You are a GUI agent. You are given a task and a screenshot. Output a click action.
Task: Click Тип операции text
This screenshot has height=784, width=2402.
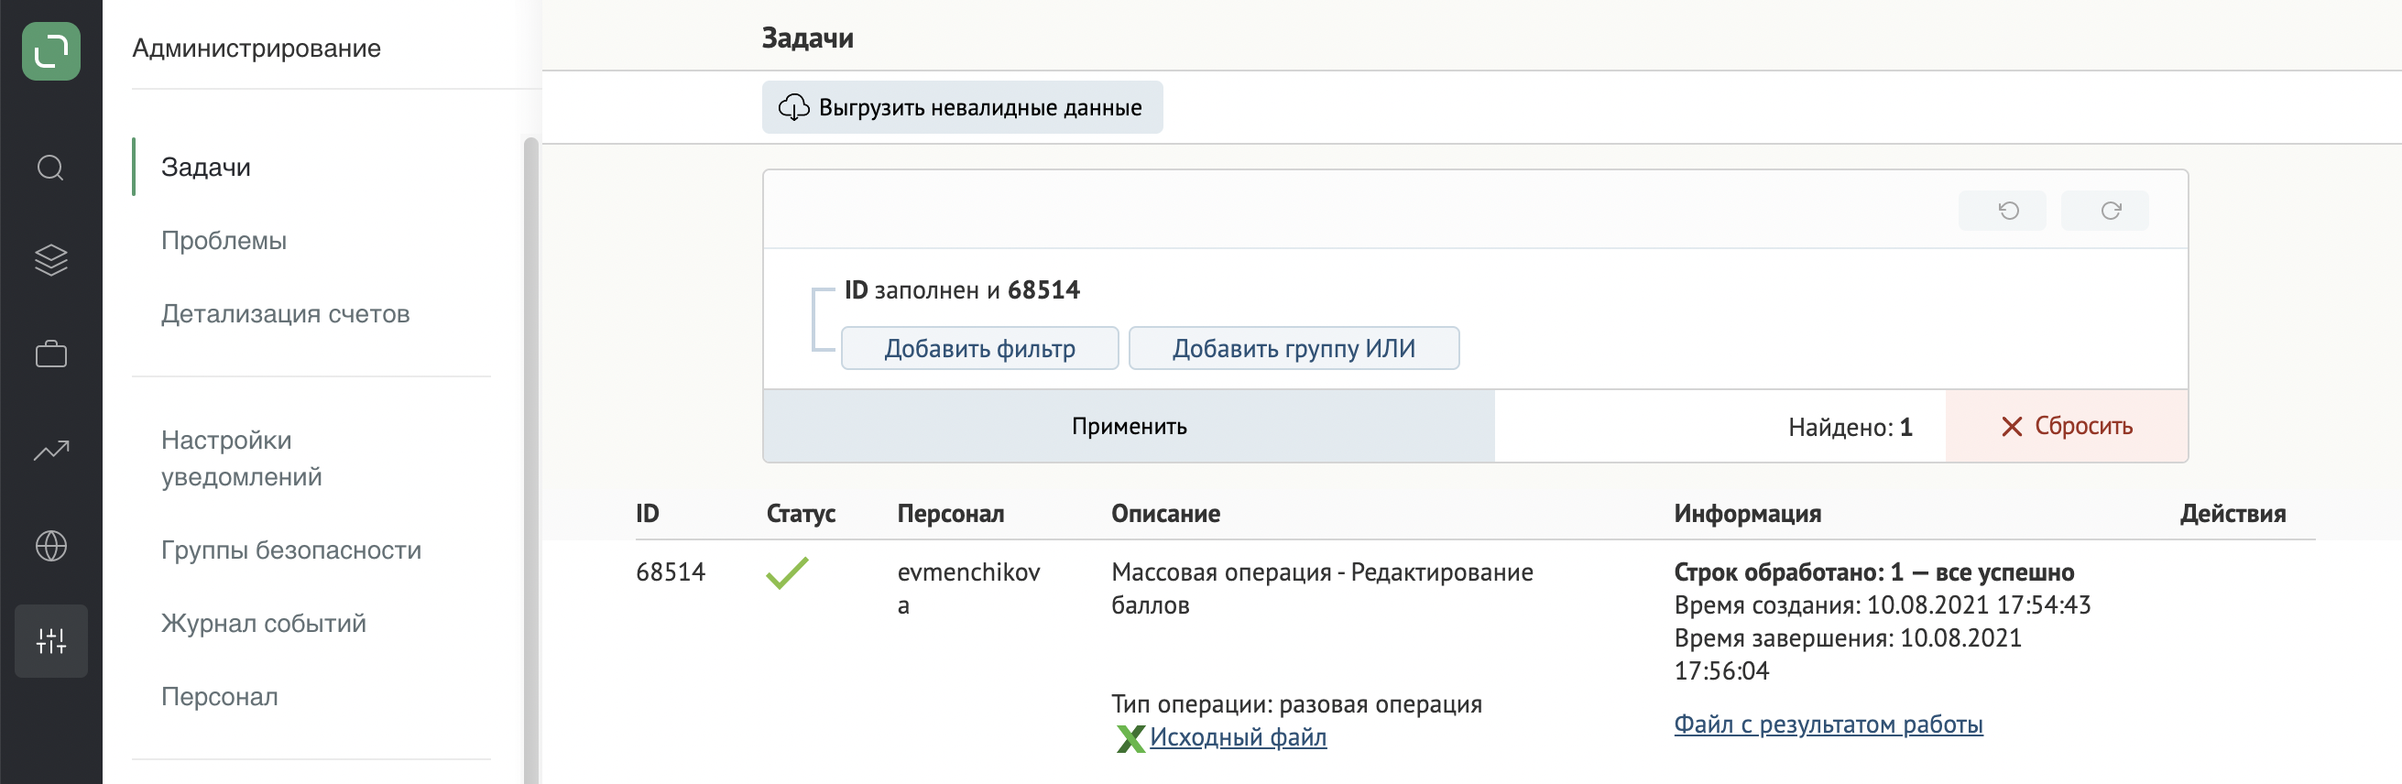1297,703
